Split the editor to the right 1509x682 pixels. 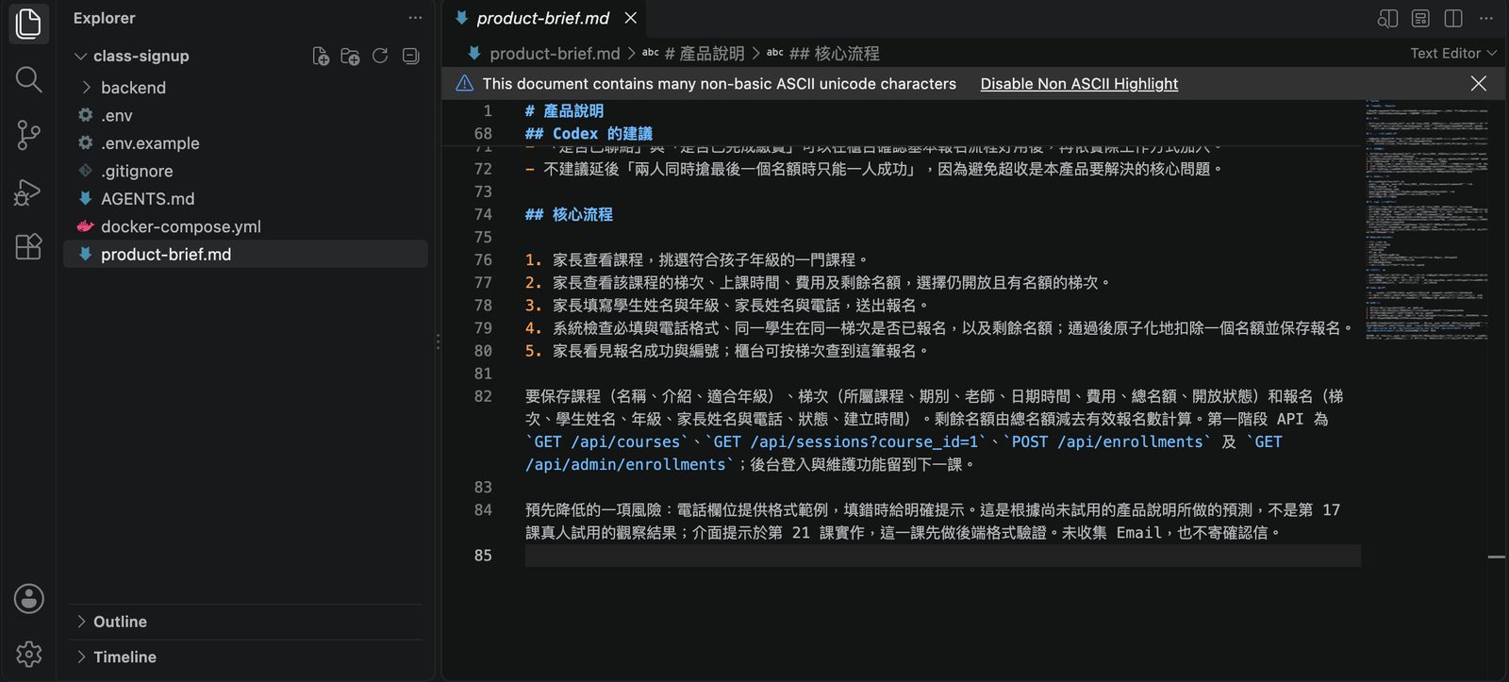pos(1453,18)
